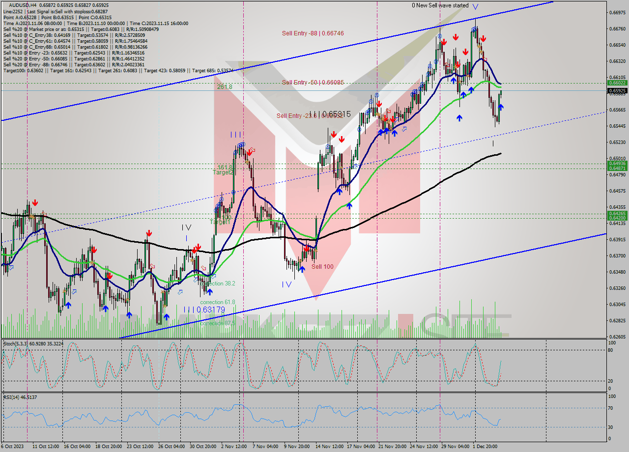Screen dimensions: 629x452
Task: Click the rightmost blue buy arrow on recent candles
Action: [x=501, y=107]
